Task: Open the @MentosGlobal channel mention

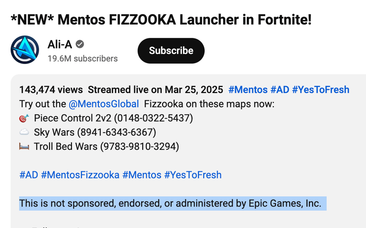Action: 104,104
